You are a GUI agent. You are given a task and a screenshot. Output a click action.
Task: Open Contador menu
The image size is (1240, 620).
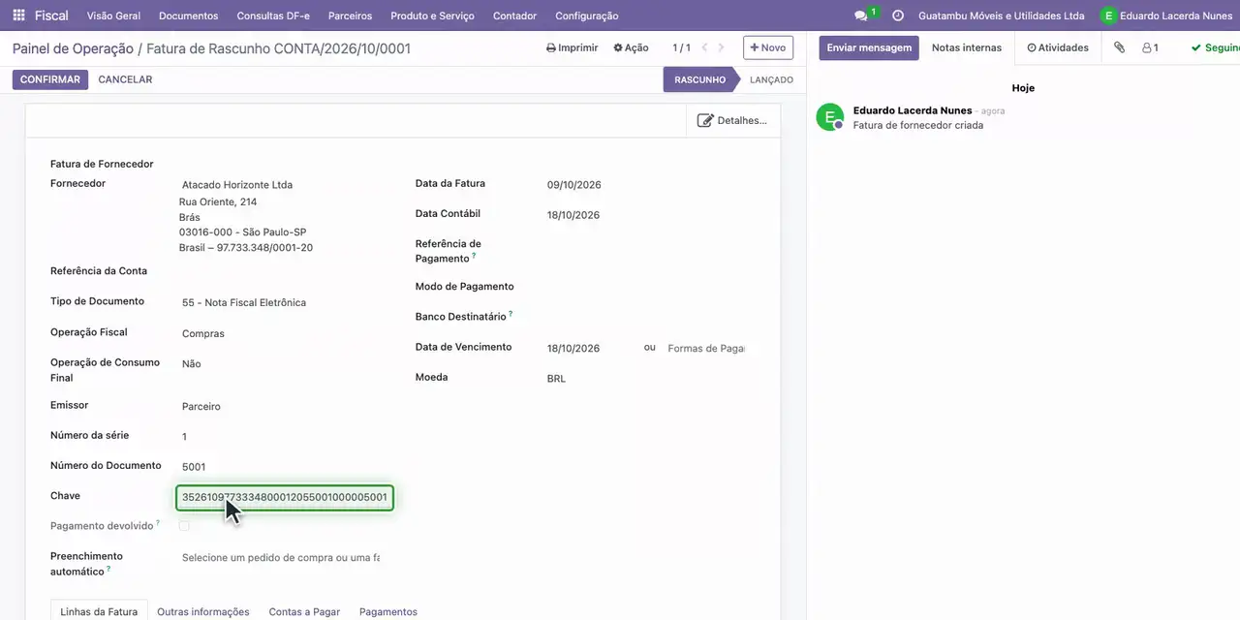coord(514,15)
